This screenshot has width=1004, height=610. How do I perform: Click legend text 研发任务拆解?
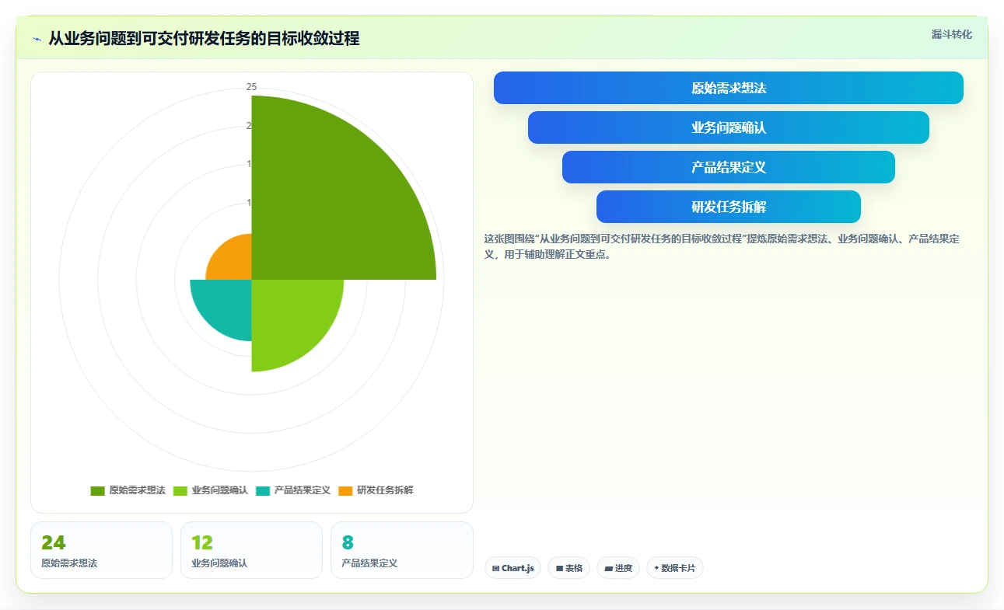coord(385,490)
